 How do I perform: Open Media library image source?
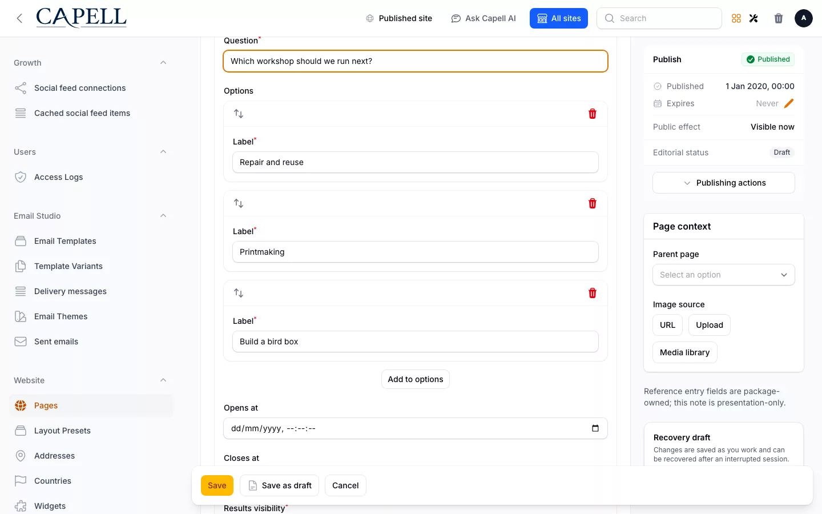[x=685, y=352]
